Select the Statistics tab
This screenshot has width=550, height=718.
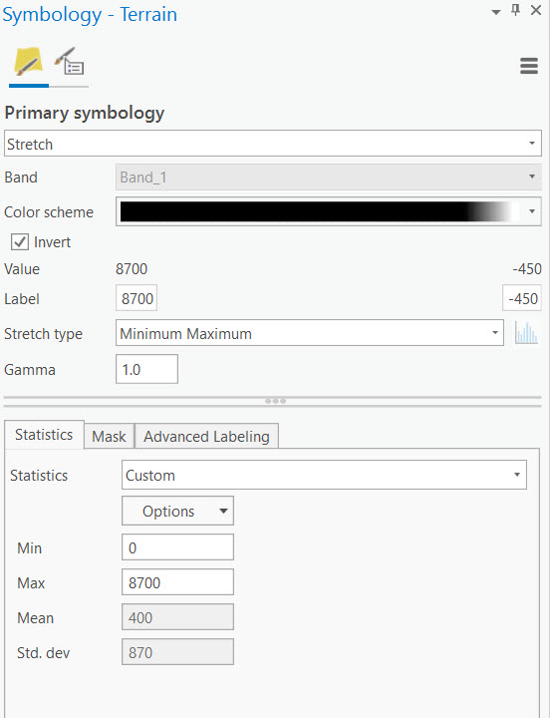[x=44, y=435]
